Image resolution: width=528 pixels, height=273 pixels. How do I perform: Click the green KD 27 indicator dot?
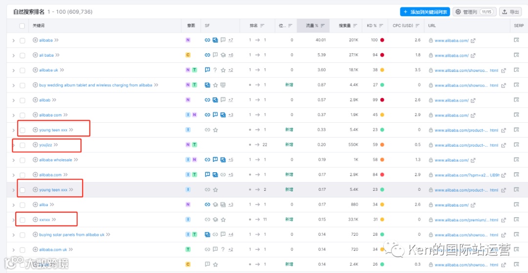pyautogui.click(x=382, y=85)
